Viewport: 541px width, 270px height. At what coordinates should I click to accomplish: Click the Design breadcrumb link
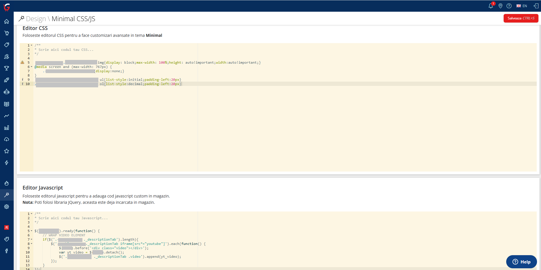click(36, 19)
